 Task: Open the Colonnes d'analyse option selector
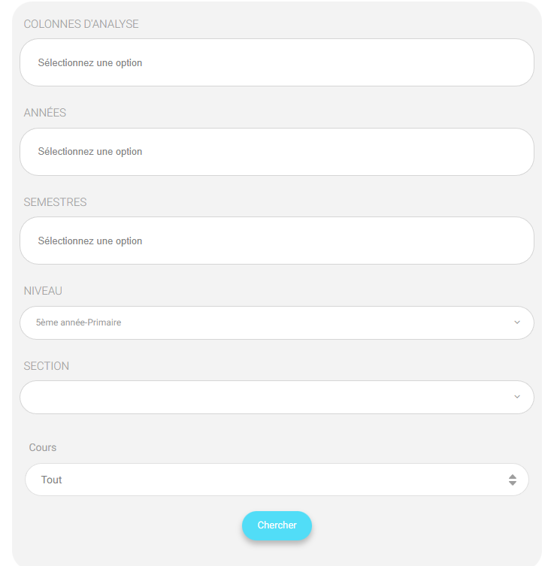pyautogui.click(x=277, y=62)
